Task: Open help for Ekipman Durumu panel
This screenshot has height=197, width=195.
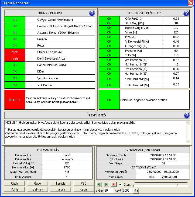Action: point(92,13)
